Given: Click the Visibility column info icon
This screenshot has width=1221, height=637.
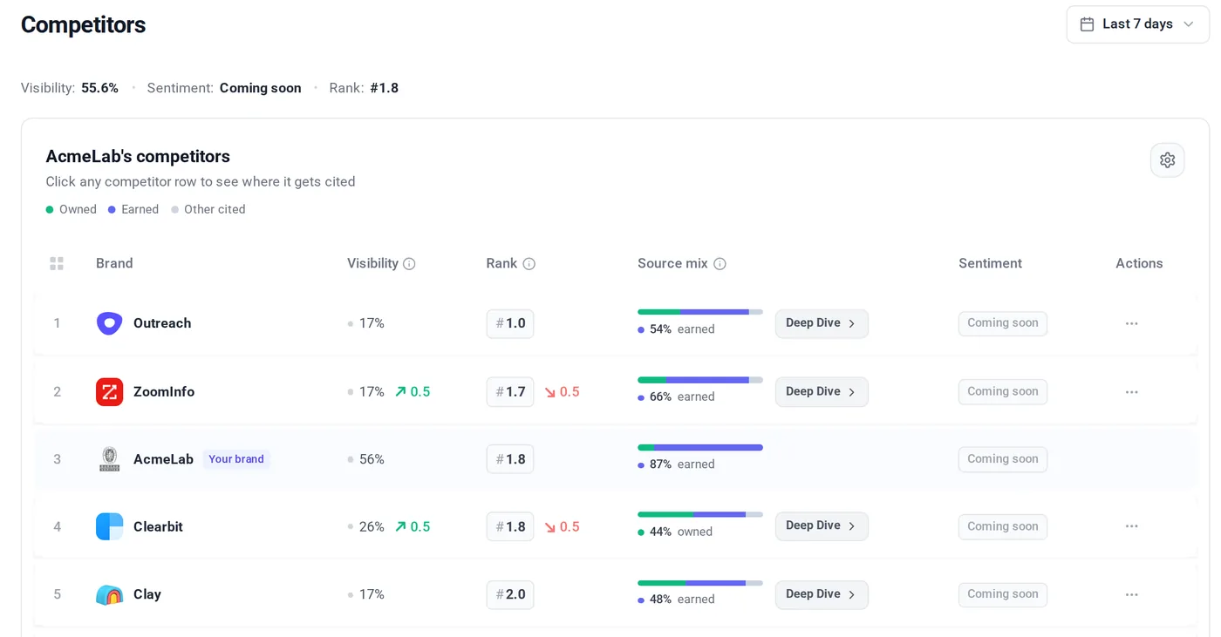Looking at the screenshot, I should 409,264.
